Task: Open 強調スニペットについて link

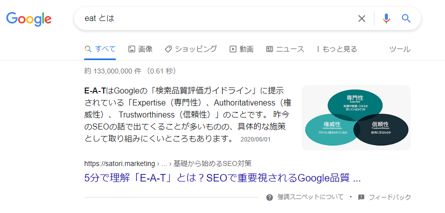Action: [x=311, y=197]
